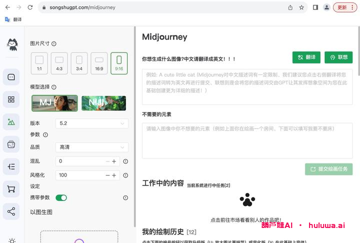Image resolution: width=360 pixels, height=243 pixels.
Task: Increase 混乱 value with plus button
Action: [114, 161]
